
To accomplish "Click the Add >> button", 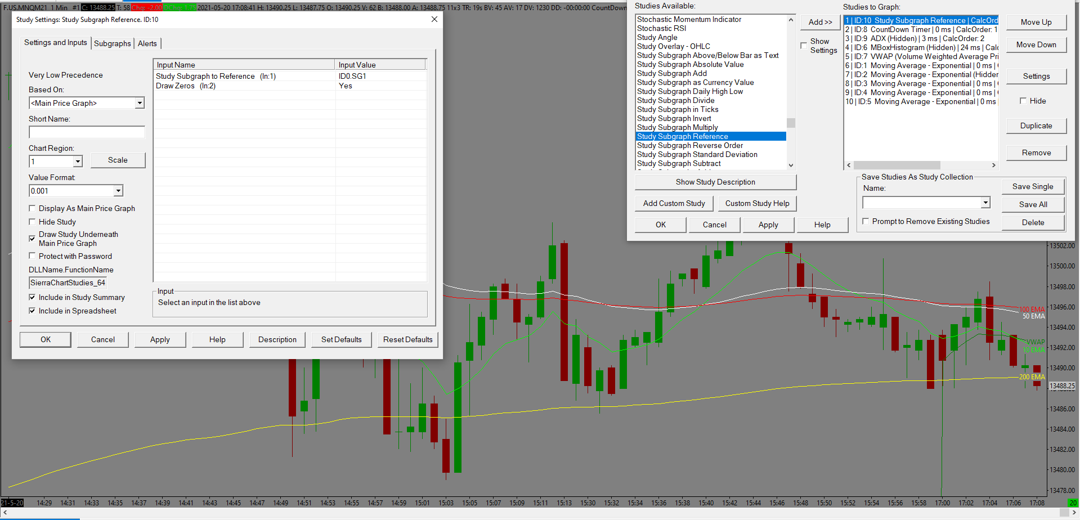I will coord(820,22).
